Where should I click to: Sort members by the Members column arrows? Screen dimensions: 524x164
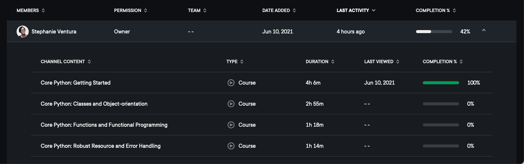(x=43, y=11)
